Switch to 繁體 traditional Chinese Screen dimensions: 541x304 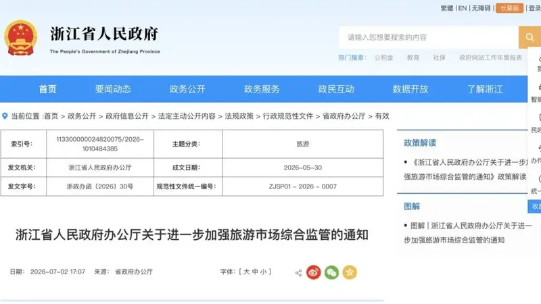point(447,8)
